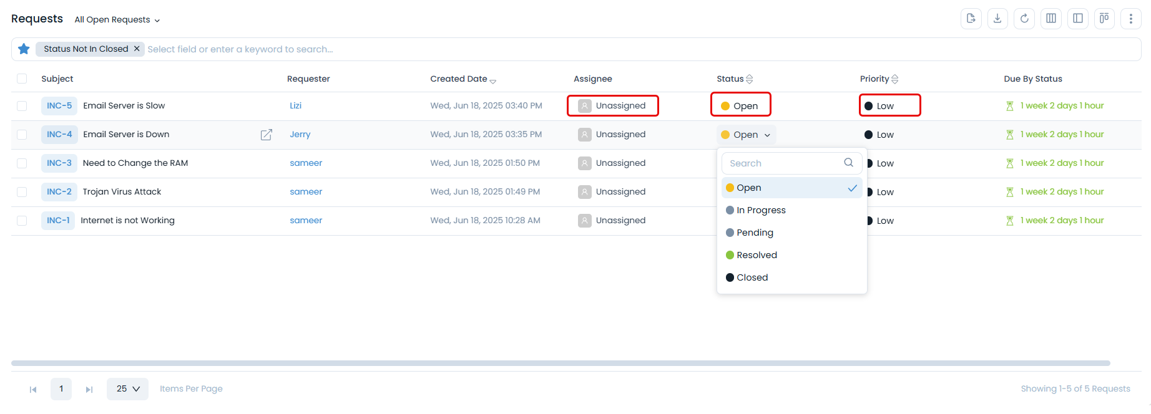Image resolution: width=1151 pixels, height=414 pixels.
Task: Open the INC-2 request link
Action: tap(59, 192)
